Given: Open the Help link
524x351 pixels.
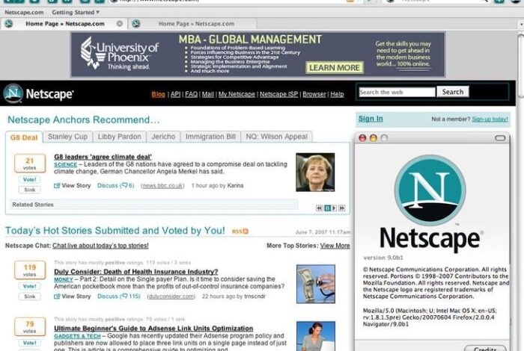Looking at the screenshot, I should point(337,94).
